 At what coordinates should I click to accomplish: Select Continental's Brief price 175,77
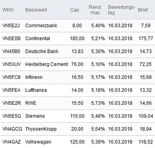coord(146,39)
